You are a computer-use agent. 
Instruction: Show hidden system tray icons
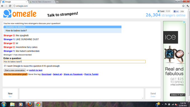(163, 104)
